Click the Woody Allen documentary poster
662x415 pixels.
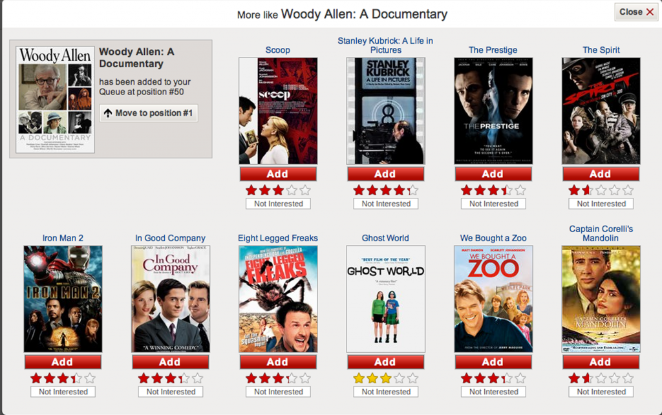tap(56, 100)
